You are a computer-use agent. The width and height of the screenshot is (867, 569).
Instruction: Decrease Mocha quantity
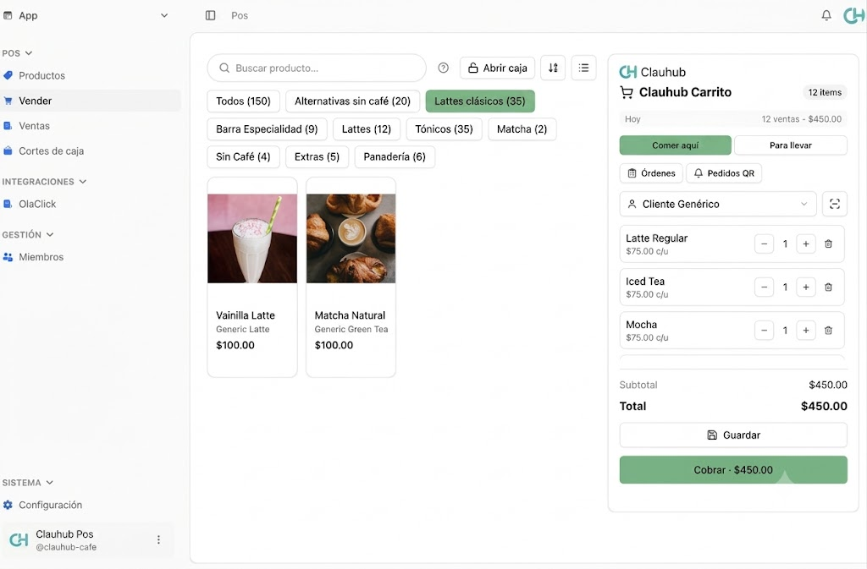764,330
